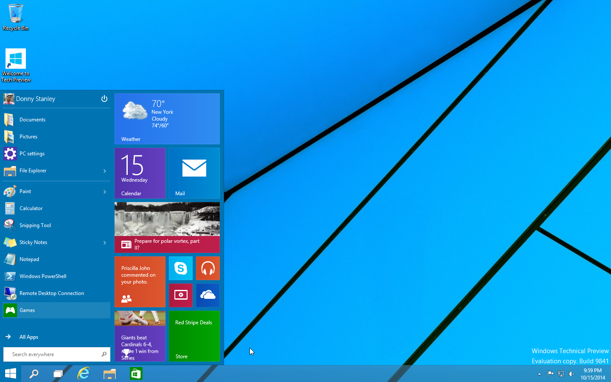Open the Skype tile

click(181, 268)
